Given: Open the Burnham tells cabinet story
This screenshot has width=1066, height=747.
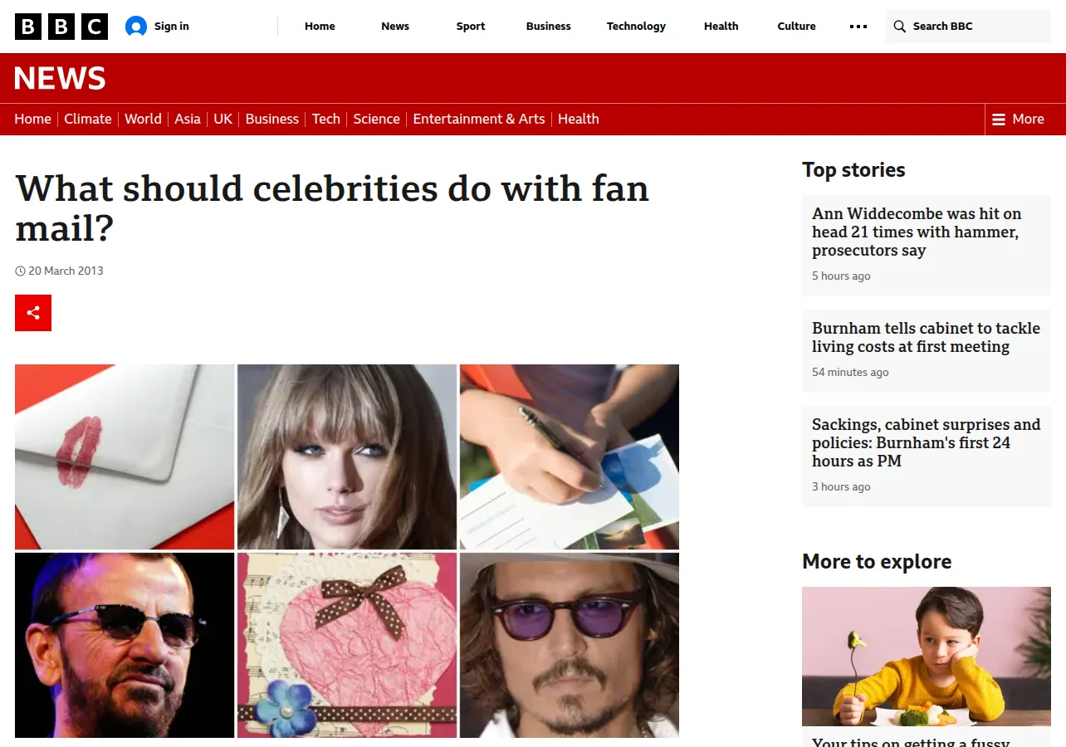Looking at the screenshot, I should [x=926, y=337].
